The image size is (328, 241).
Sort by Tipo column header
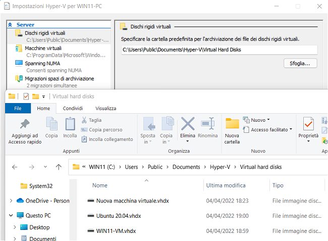click(x=278, y=185)
